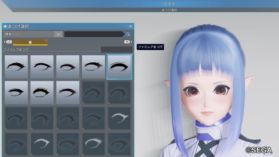This screenshot has width=279, height=157.
Task: Select the highlighted yellow category tab
Action: pos(30,42)
